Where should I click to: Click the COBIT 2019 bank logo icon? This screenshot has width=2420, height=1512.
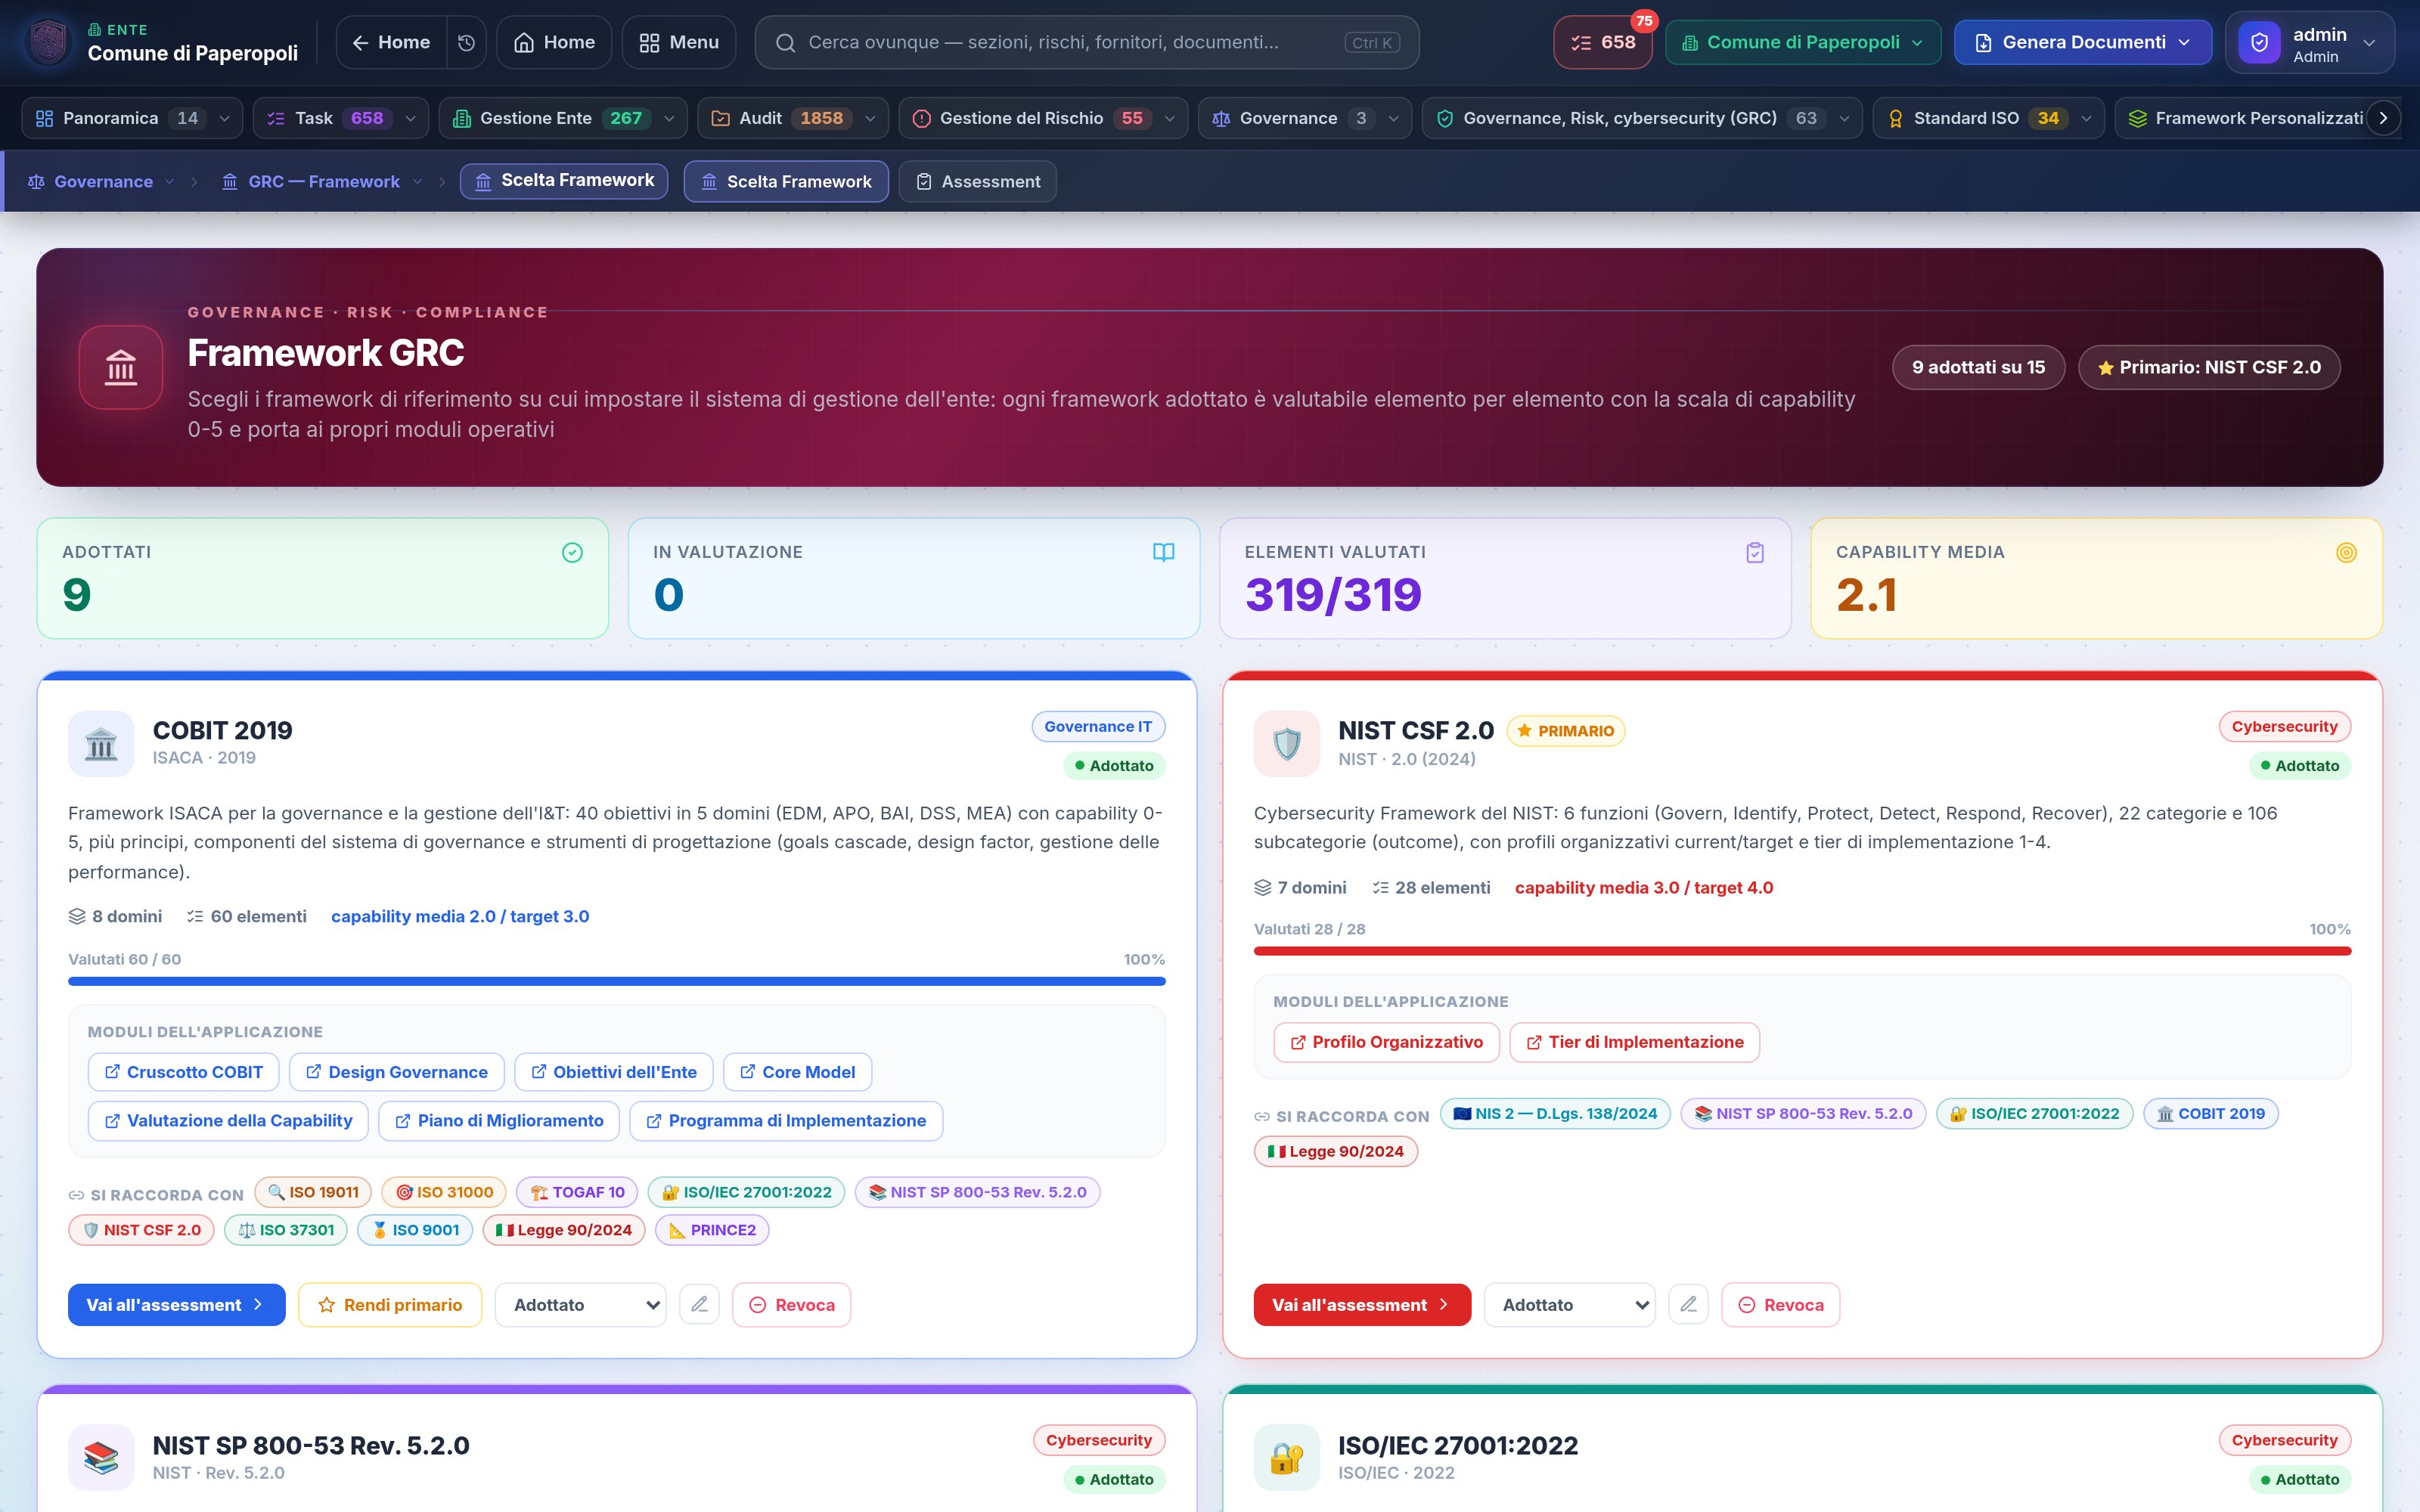[101, 744]
